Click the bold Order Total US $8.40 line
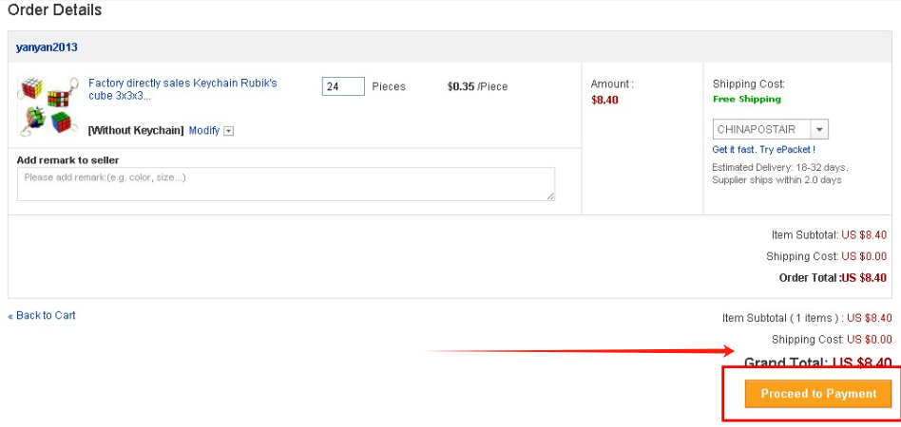 [833, 278]
